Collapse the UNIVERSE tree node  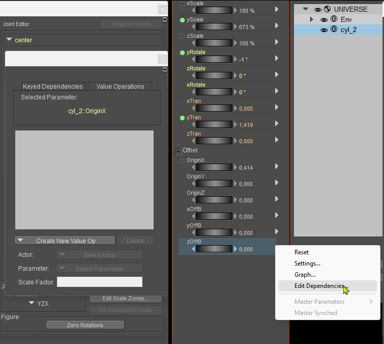[x=305, y=9]
